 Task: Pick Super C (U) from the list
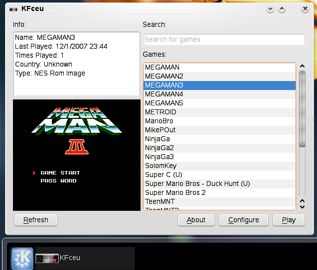tap(219, 175)
